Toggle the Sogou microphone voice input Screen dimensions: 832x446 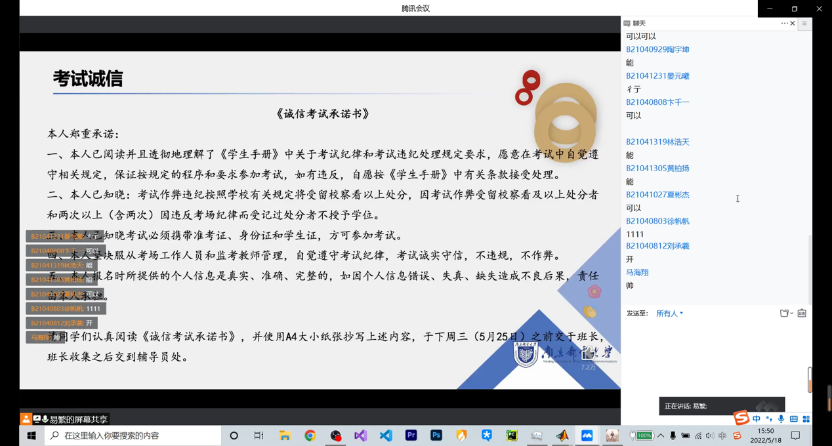click(781, 418)
